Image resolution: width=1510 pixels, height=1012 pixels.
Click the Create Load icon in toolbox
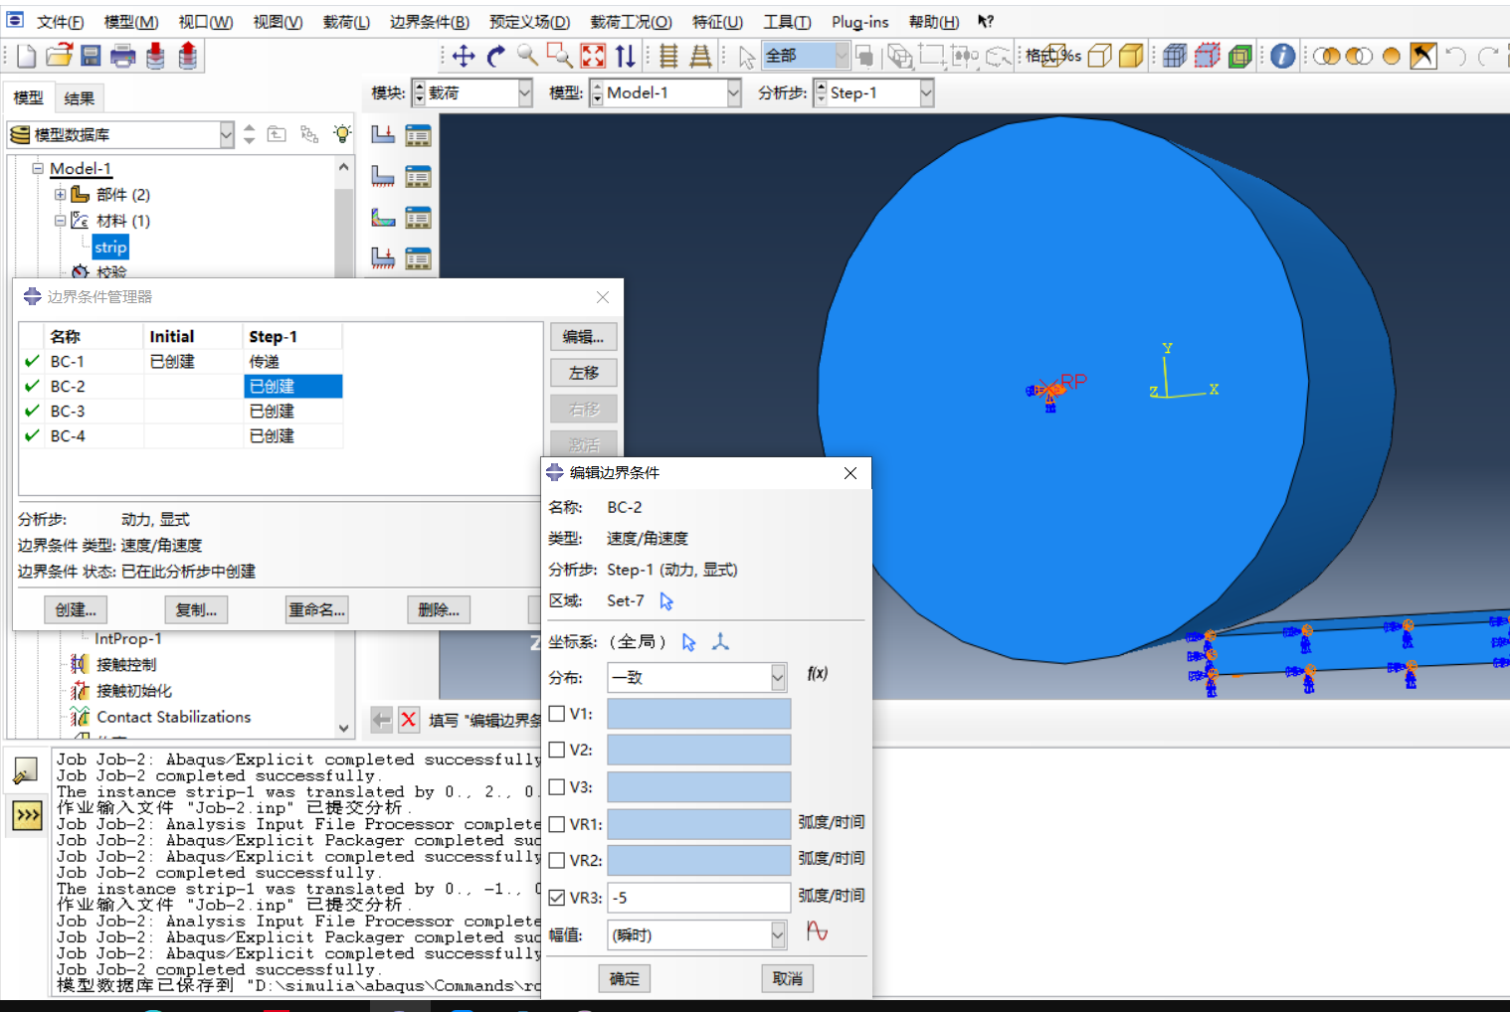coord(383,134)
